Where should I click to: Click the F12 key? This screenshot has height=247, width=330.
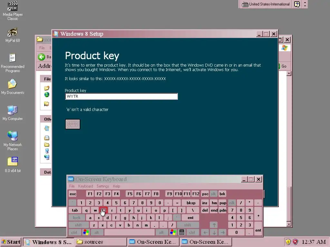click(196, 194)
